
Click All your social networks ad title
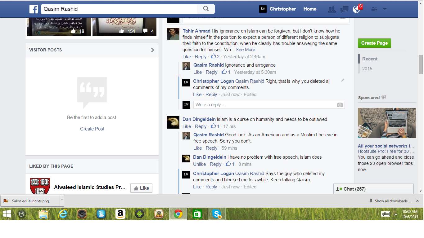386,146
